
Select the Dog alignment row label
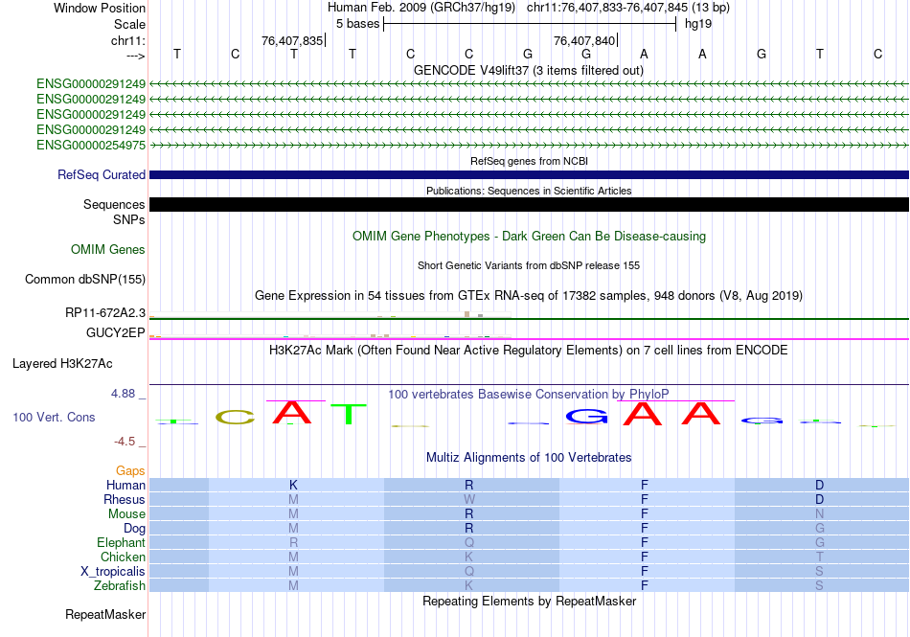coord(135,528)
